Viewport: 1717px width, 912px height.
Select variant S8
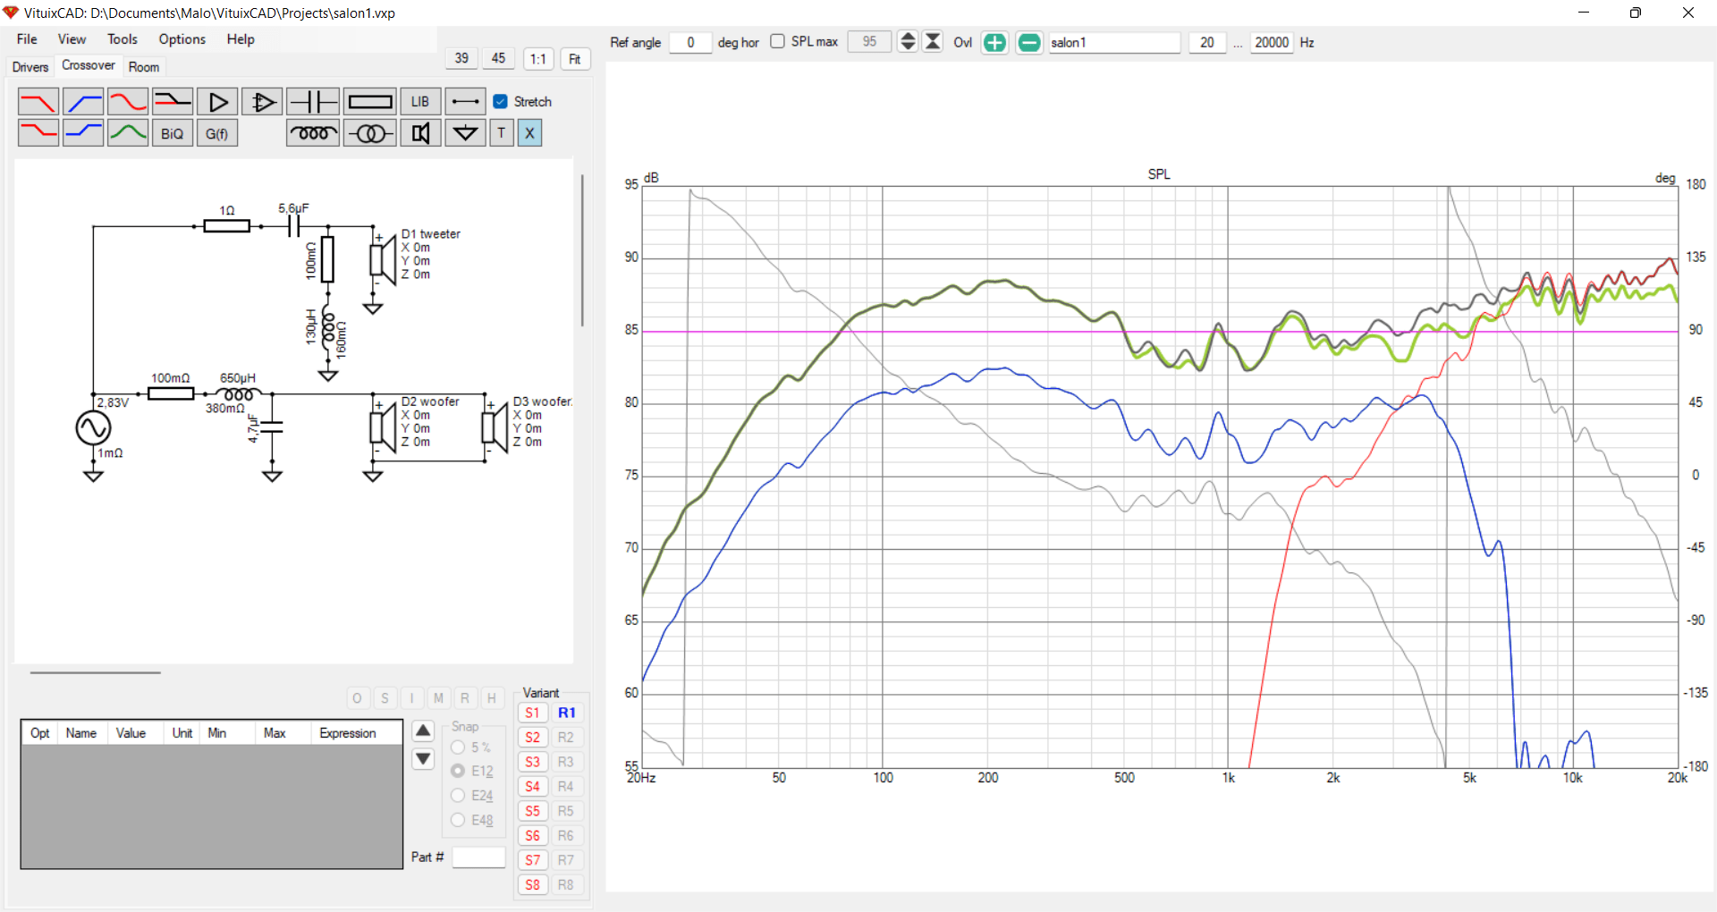(533, 885)
